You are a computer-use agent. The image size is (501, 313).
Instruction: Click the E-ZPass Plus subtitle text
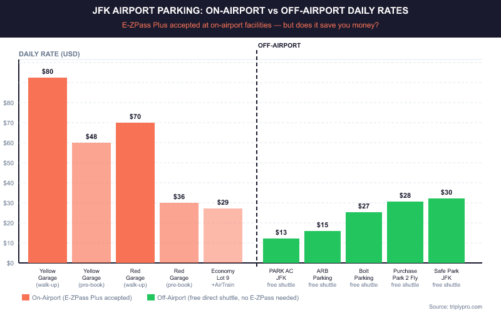click(x=250, y=25)
